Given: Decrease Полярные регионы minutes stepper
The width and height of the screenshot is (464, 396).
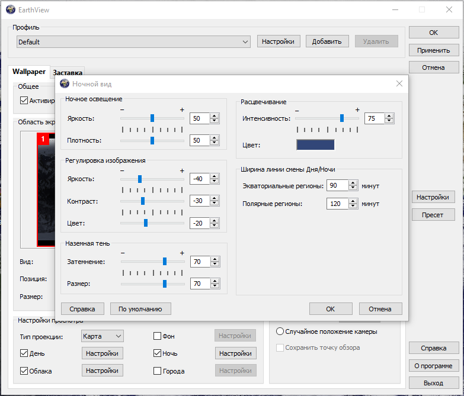Looking at the screenshot, I should 353,206.
